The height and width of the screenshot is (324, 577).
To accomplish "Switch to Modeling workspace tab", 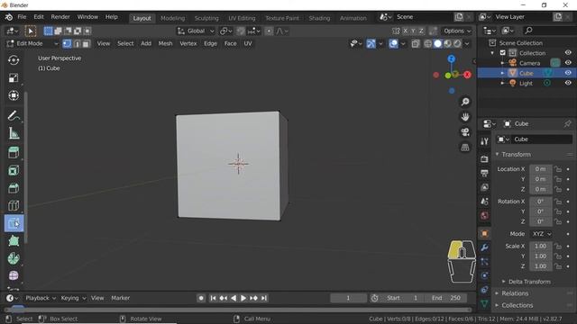I will point(172,18).
